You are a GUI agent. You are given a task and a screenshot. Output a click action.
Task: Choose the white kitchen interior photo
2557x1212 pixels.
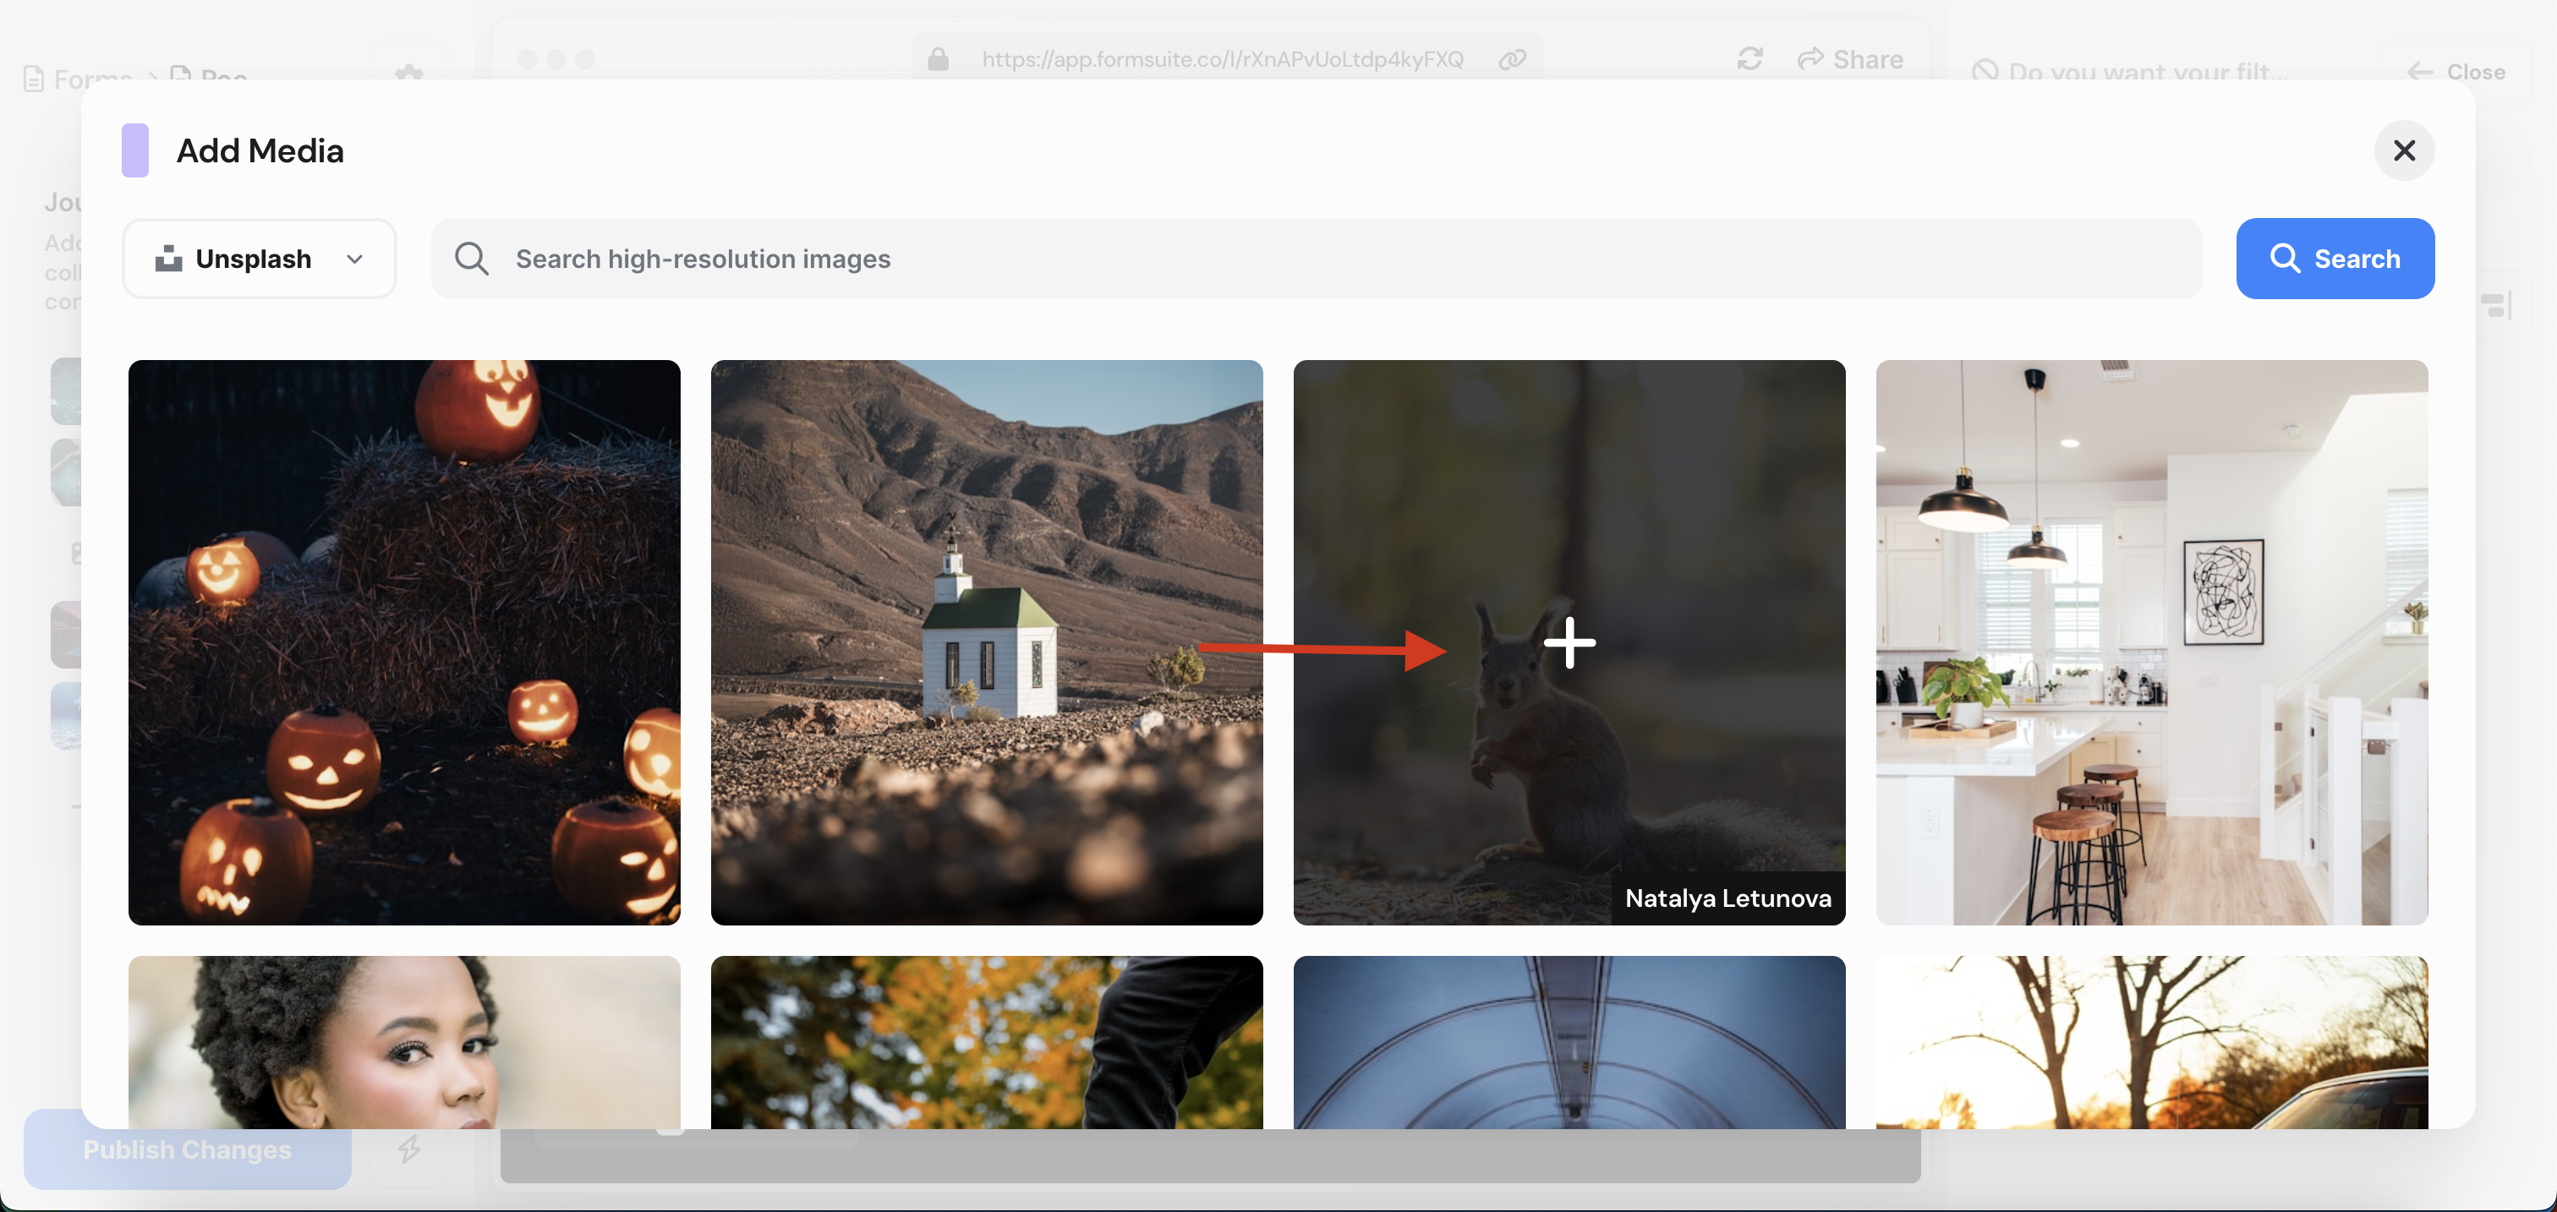click(x=2151, y=641)
